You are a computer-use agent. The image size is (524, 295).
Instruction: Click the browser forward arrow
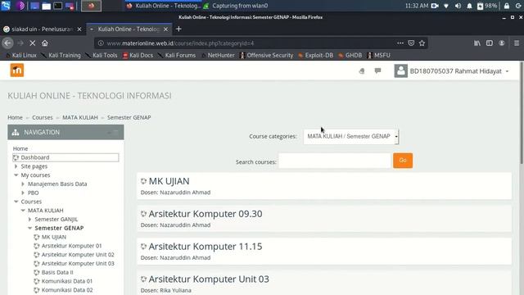pyautogui.click(x=20, y=43)
